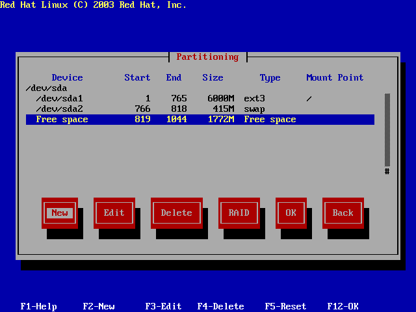The width and height of the screenshot is (416, 312).
Task: Click the / mount point of sda1
Action: pyautogui.click(x=309, y=99)
